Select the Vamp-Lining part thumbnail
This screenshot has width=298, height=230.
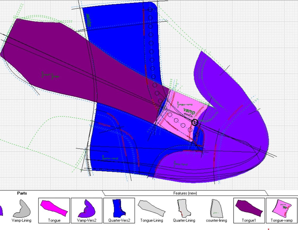(21, 210)
